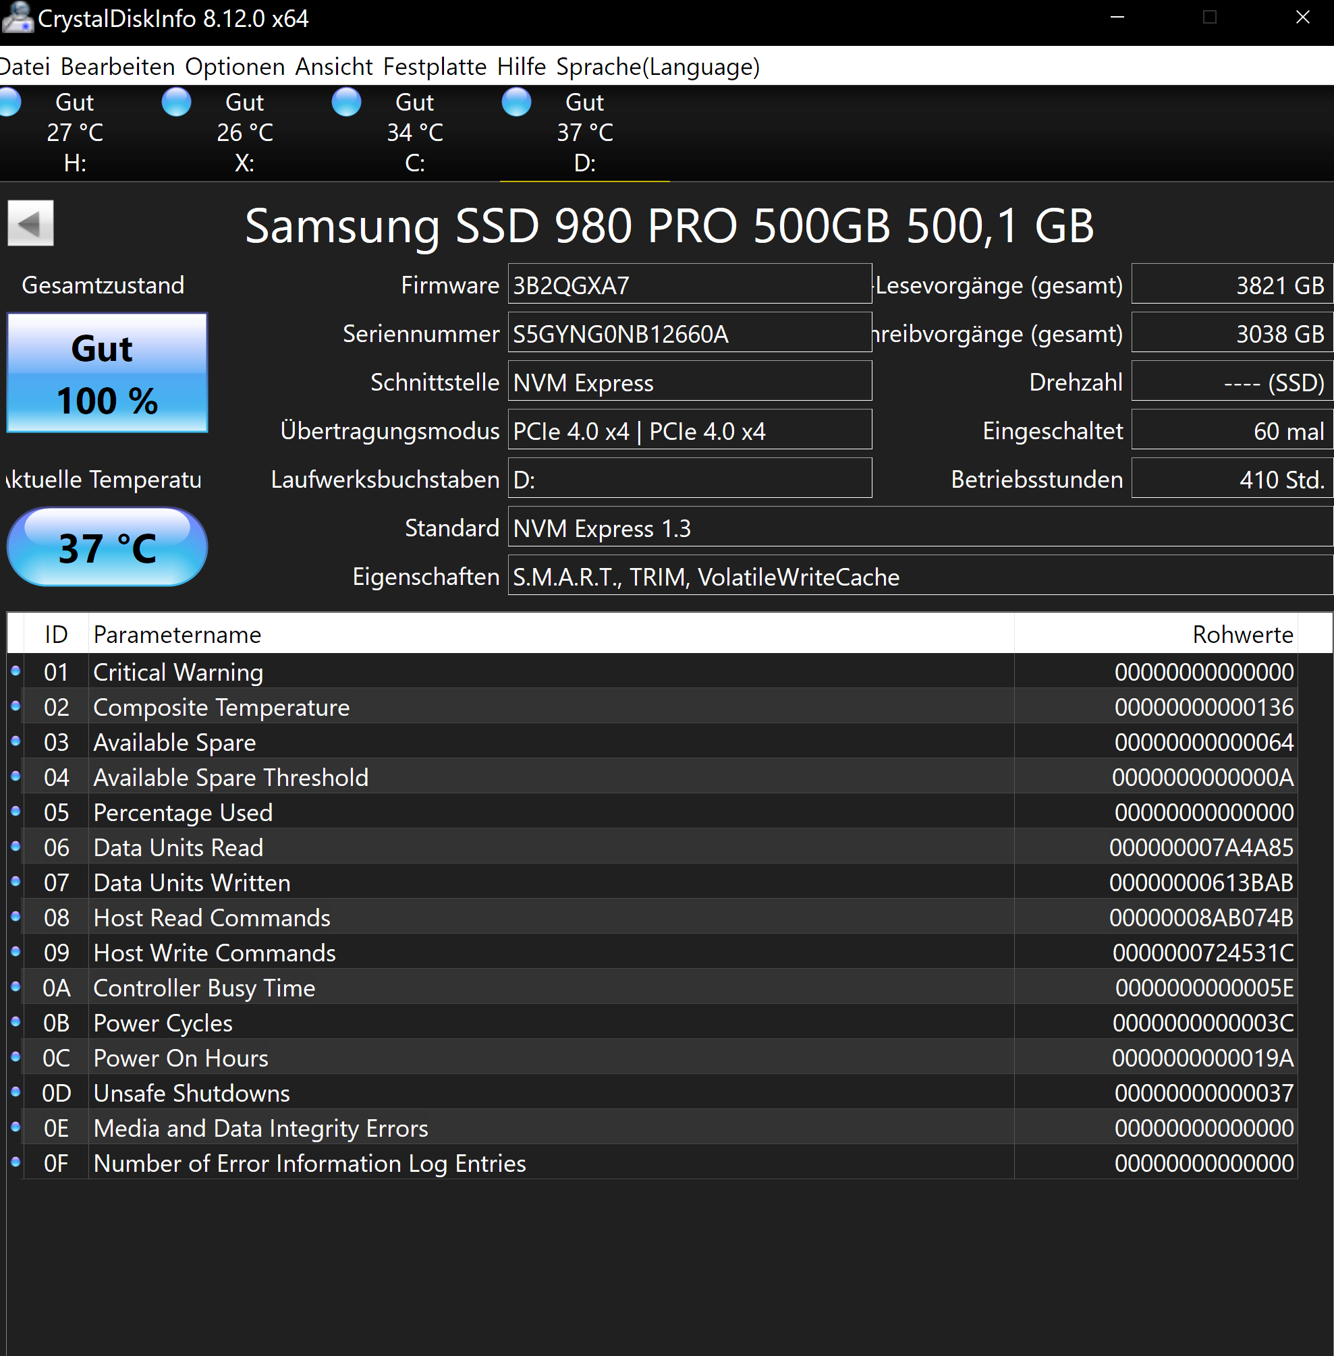Close the CrystalDiskInfo window

[x=1302, y=18]
